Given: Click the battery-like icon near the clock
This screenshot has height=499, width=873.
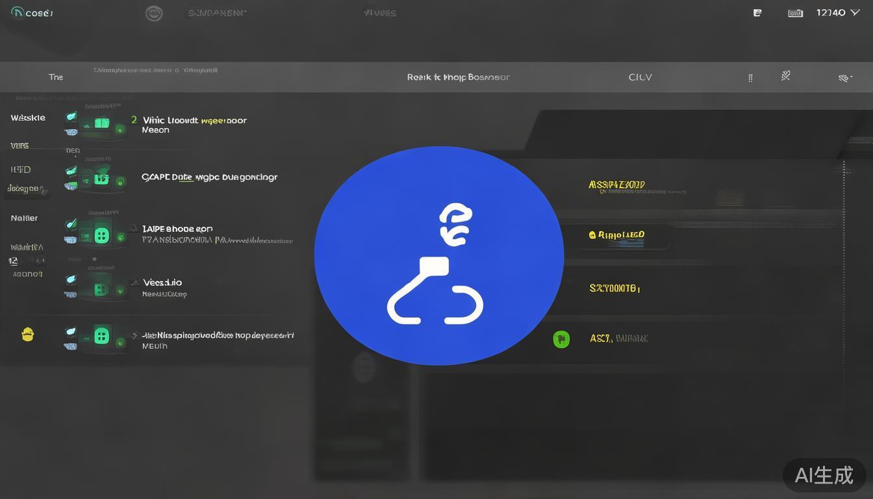Looking at the screenshot, I should 795,13.
